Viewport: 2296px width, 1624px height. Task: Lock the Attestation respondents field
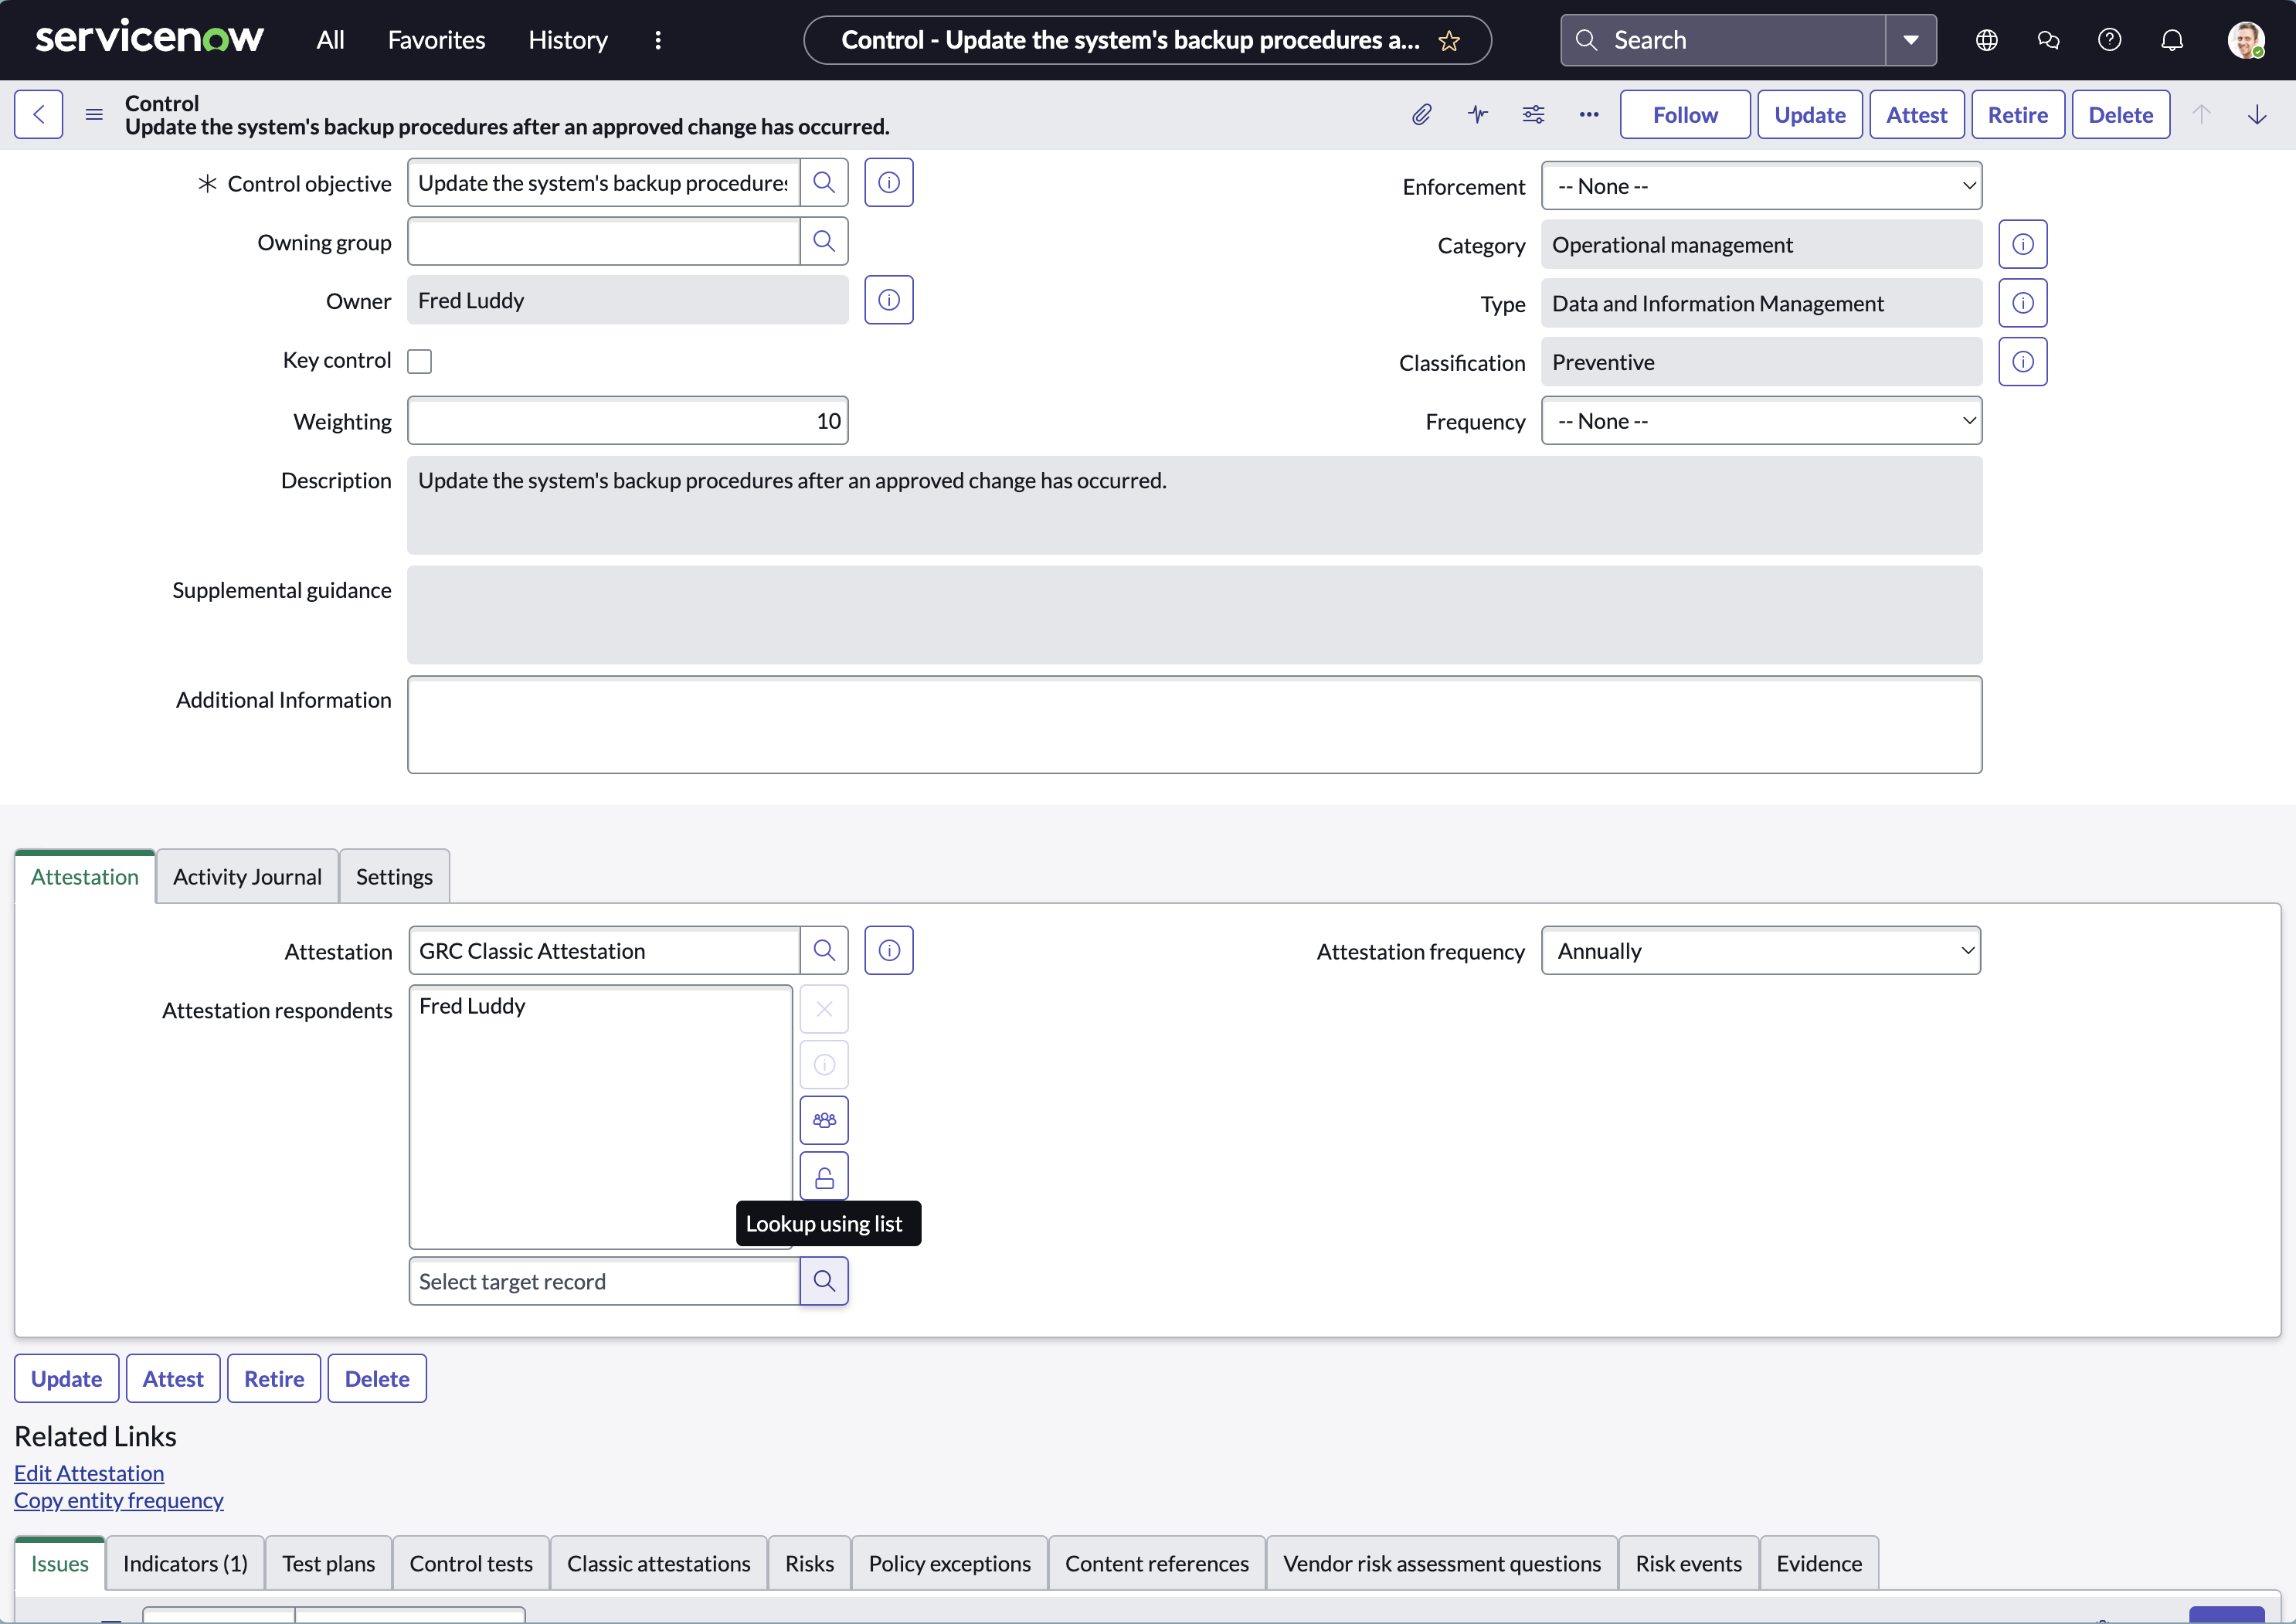click(x=823, y=1177)
